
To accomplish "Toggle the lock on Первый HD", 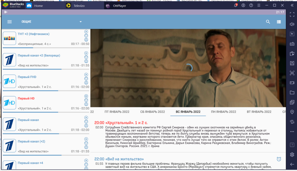I will click(86, 104).
